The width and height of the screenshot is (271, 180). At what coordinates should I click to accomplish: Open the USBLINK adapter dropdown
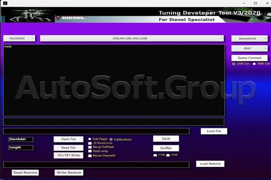[x=132, y=38]
